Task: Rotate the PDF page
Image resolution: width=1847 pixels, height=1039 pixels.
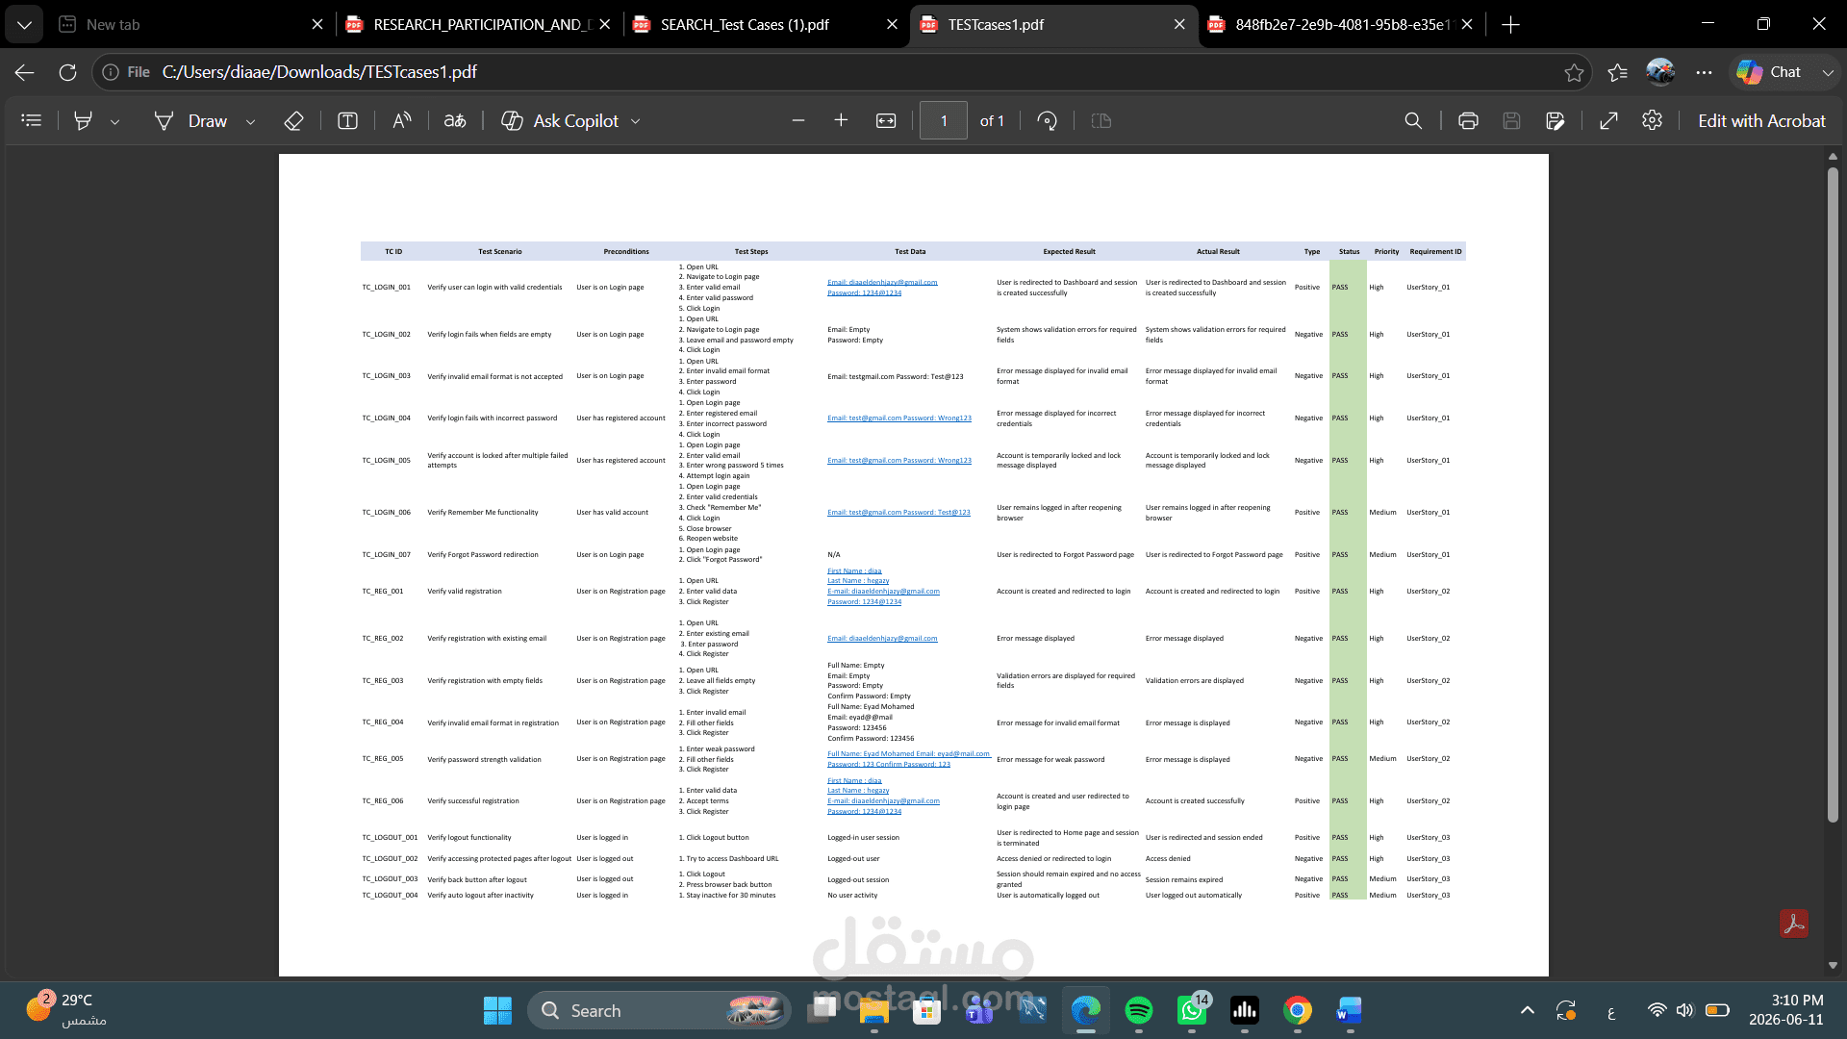Action: [x=1048, y=120]
